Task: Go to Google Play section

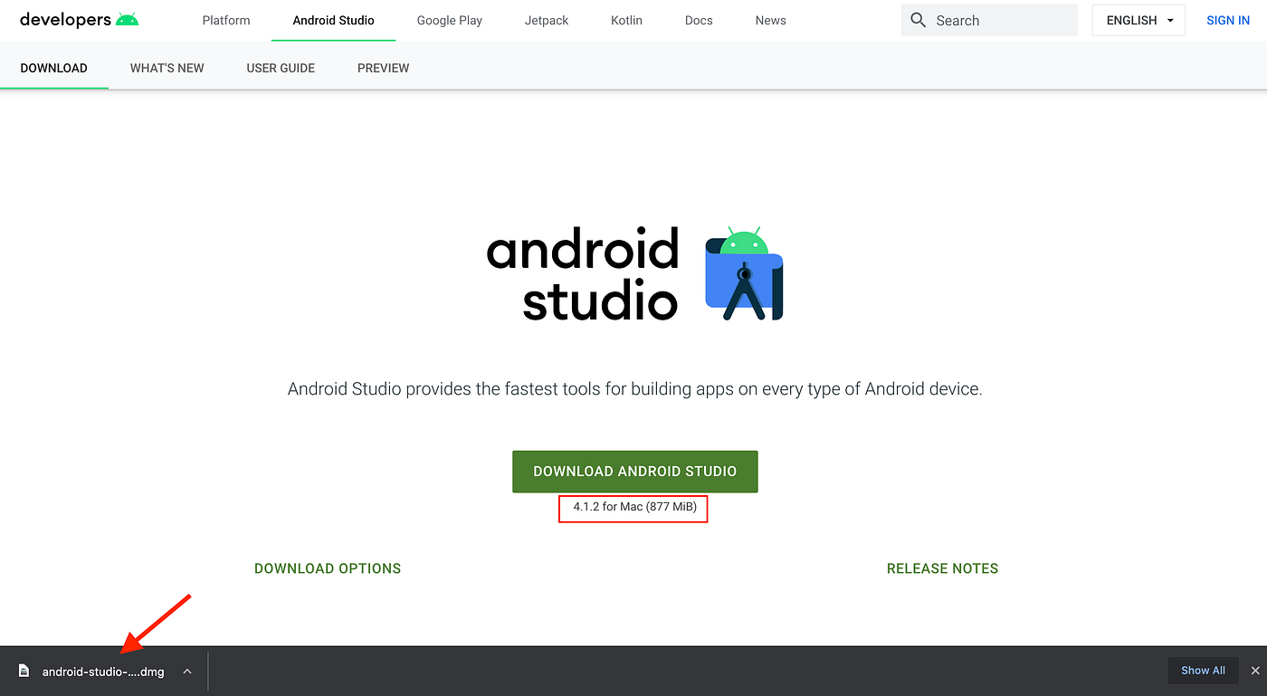Action: (450, 20)
